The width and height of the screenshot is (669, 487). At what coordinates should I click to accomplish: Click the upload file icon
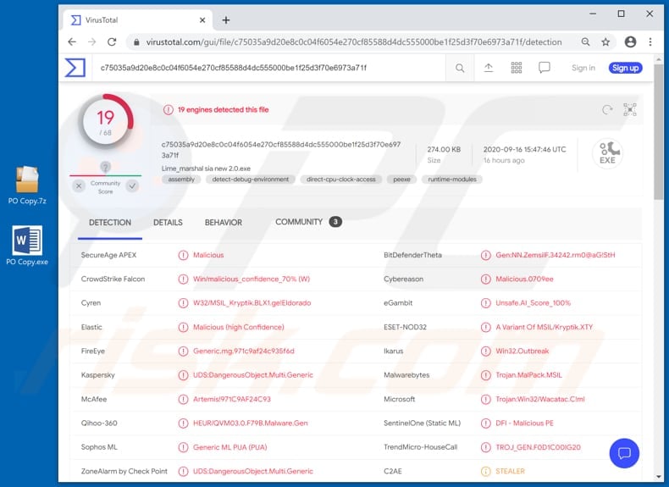pyautogui.click(x=488, y=68)
